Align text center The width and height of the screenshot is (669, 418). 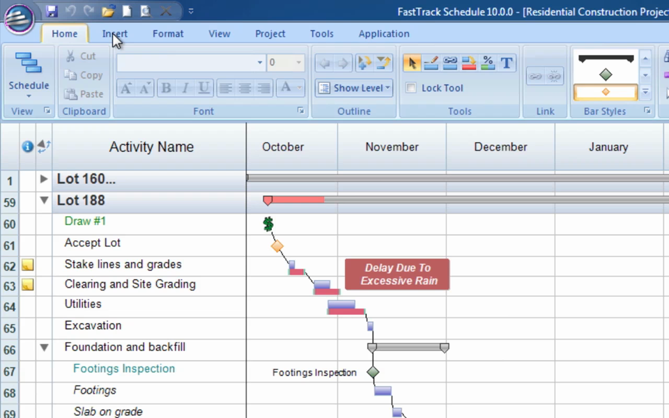tap(245, 88)
